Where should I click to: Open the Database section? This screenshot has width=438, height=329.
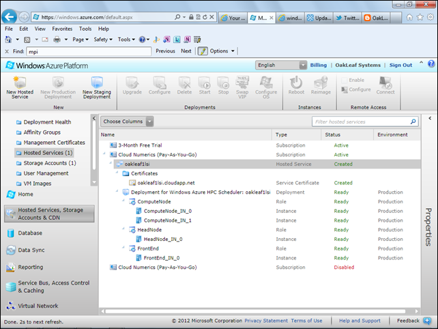click(30, 233)
